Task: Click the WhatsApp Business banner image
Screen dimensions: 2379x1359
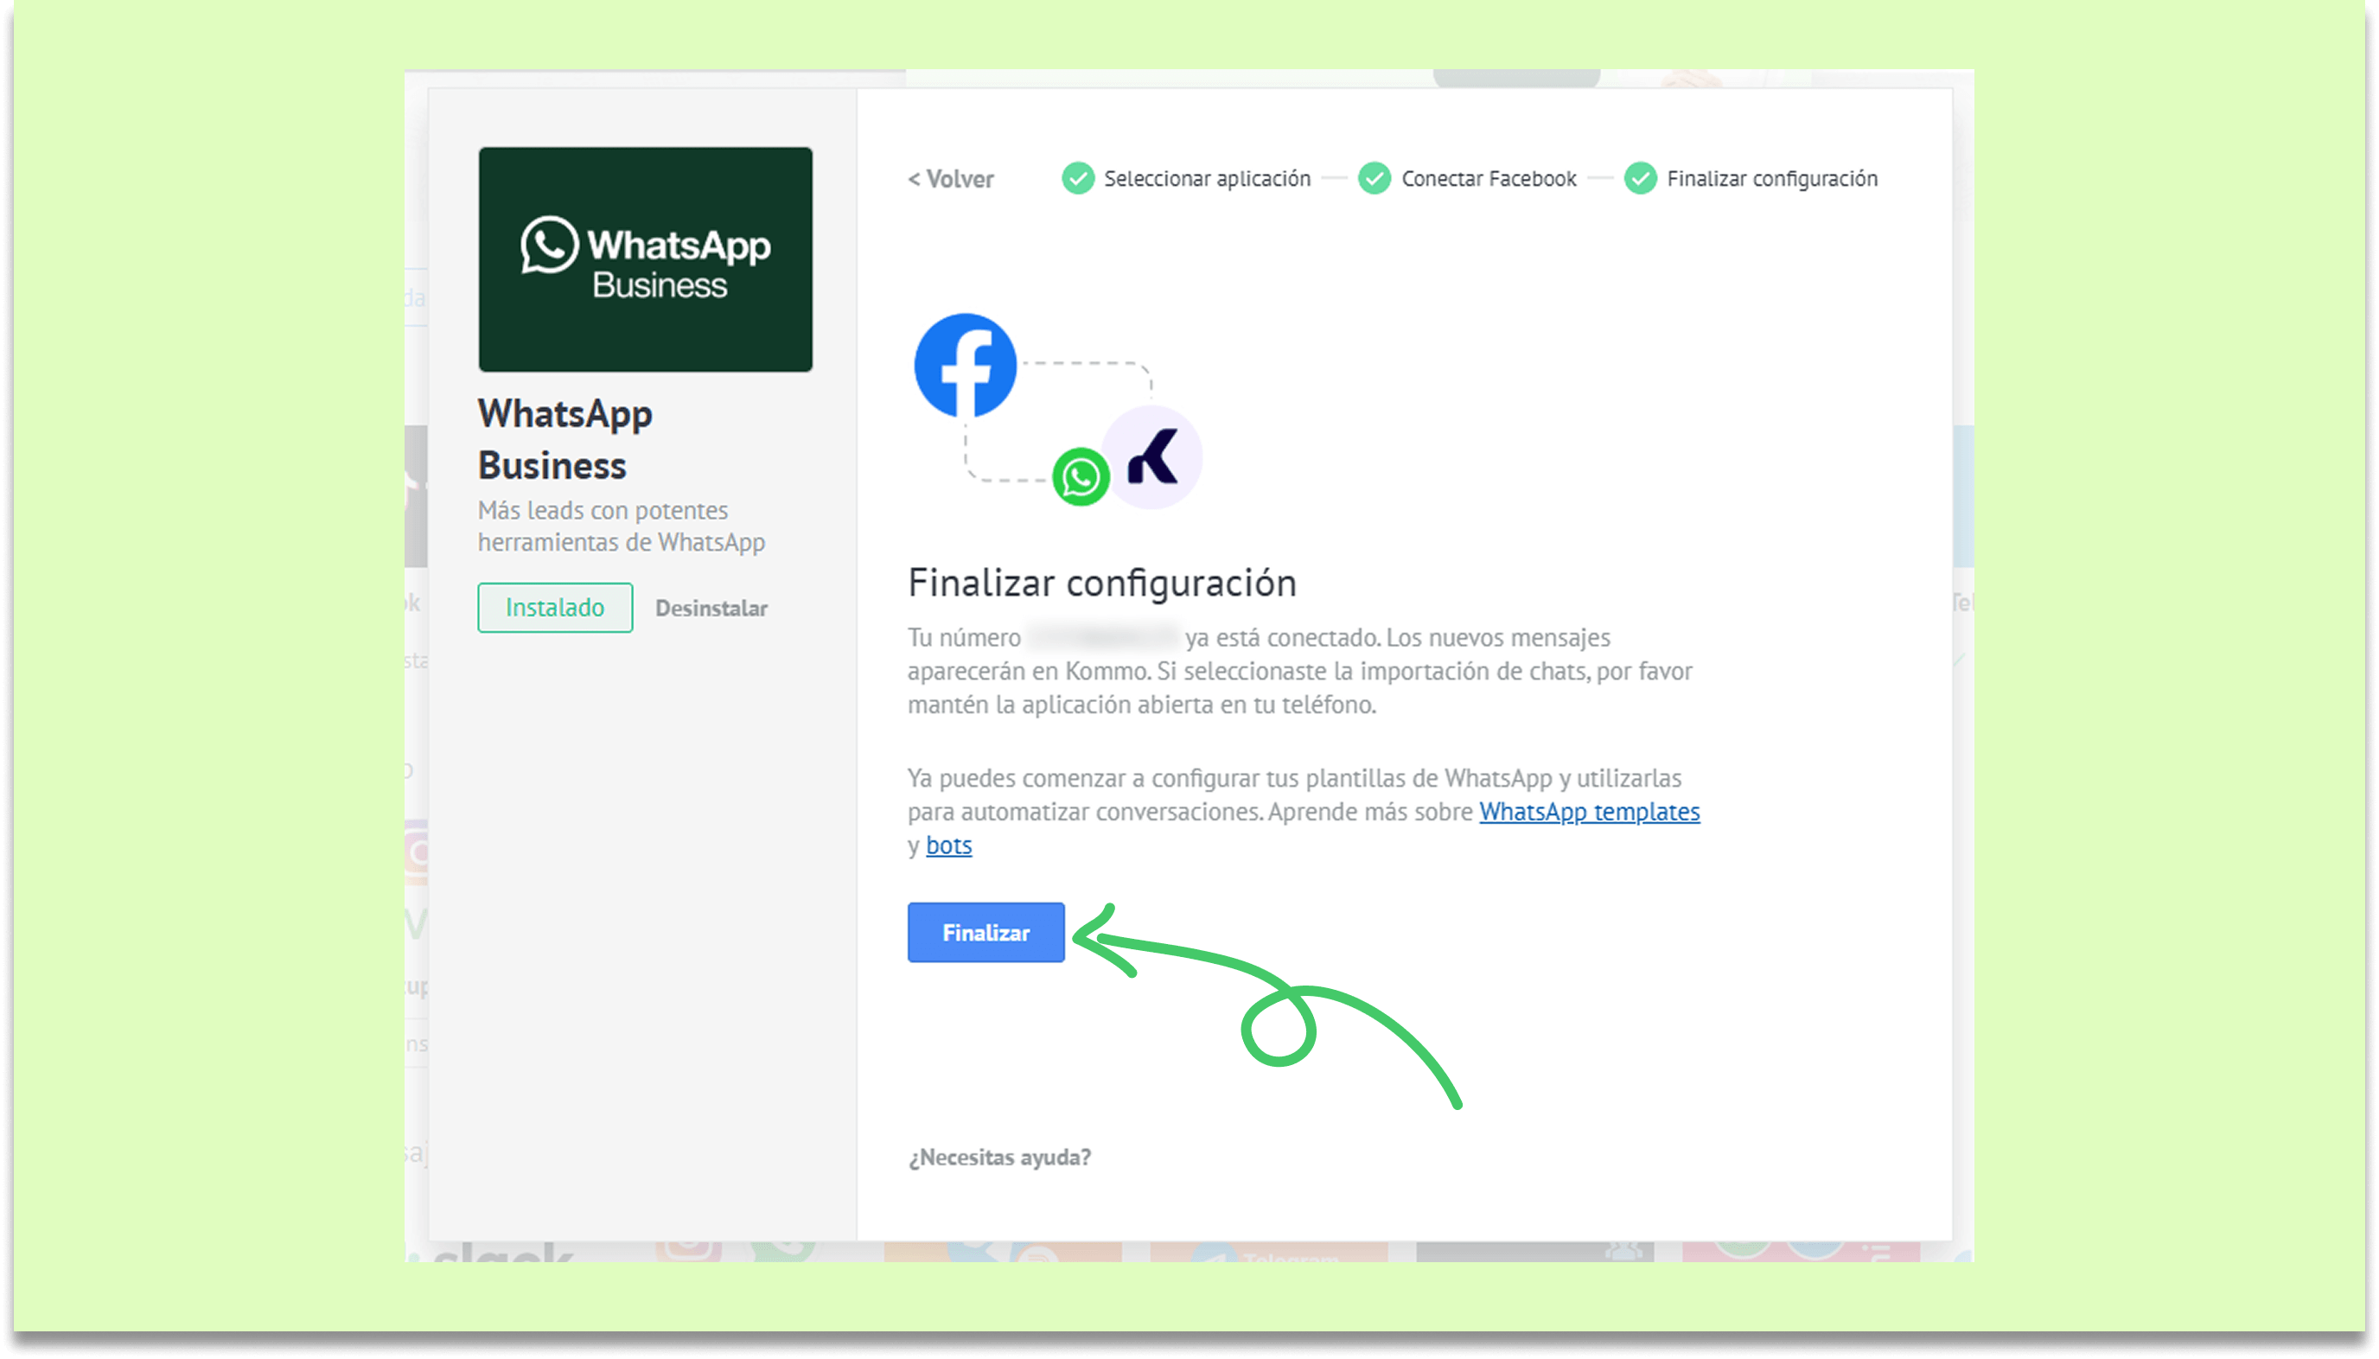Action: [645, 259]
